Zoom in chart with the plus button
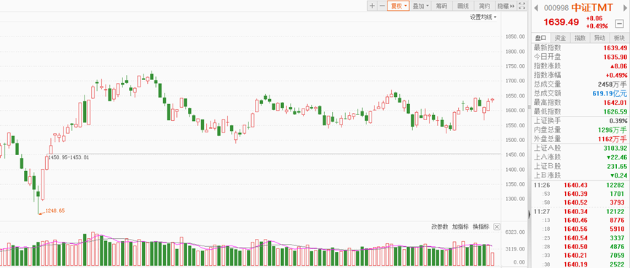Screen dimensions: 630x268 coord(372,6)
